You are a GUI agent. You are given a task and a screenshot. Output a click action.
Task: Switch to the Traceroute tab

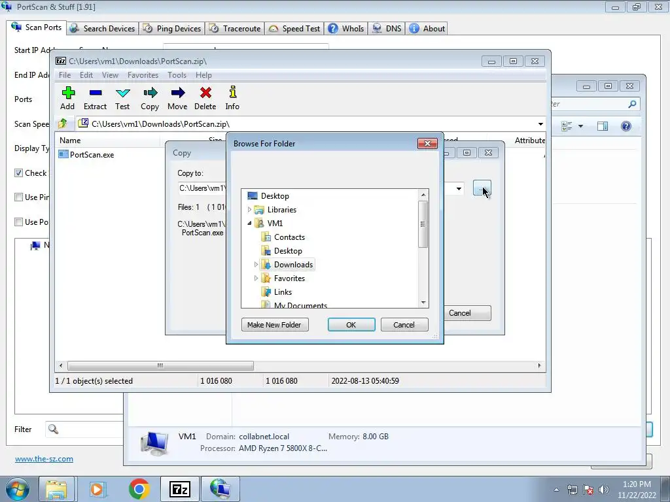click(x=236, y=29)
